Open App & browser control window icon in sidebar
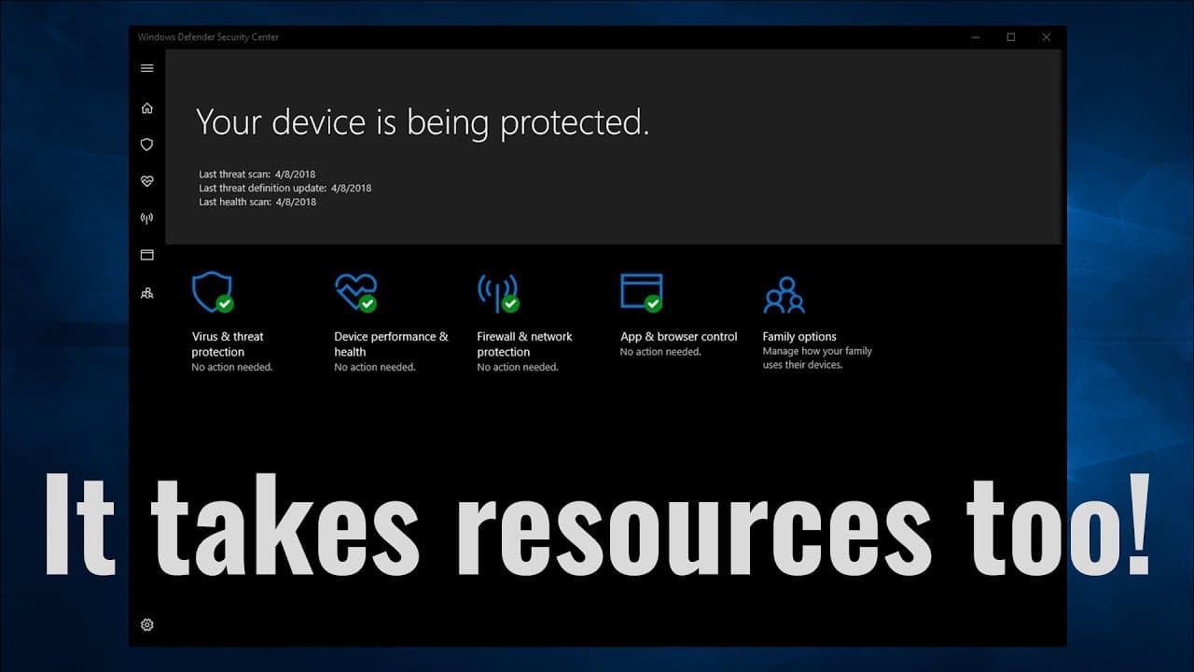 tap(146, 255)
